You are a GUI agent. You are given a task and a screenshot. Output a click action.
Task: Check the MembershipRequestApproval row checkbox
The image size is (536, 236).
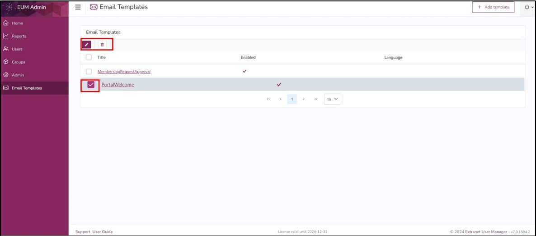pyautogui.click(x=89, y=72)
